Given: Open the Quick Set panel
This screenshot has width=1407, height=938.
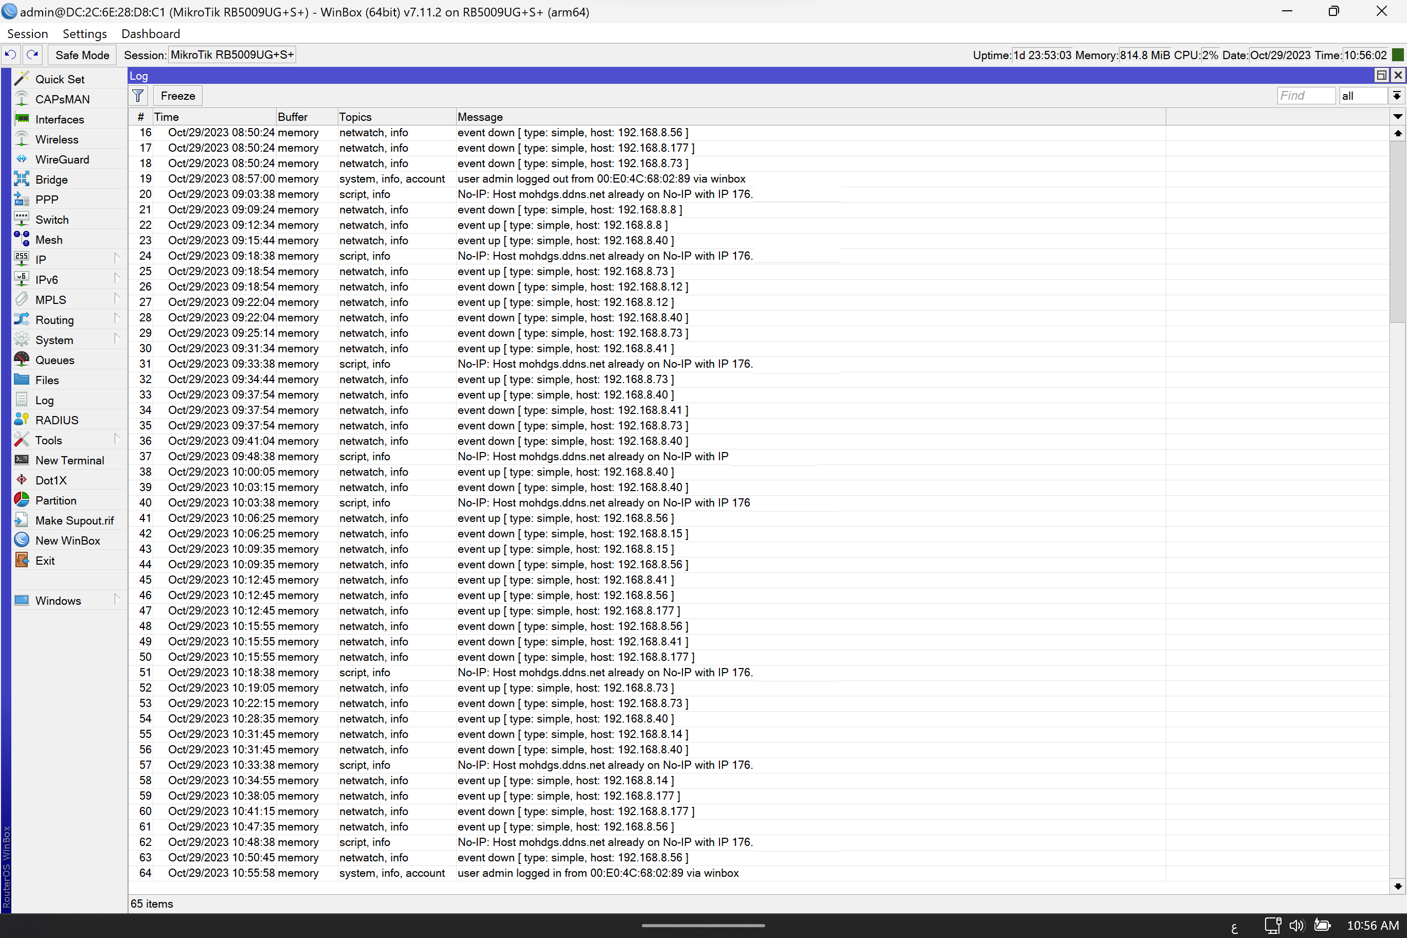Looking at the screenshot, I should (59, 78).
